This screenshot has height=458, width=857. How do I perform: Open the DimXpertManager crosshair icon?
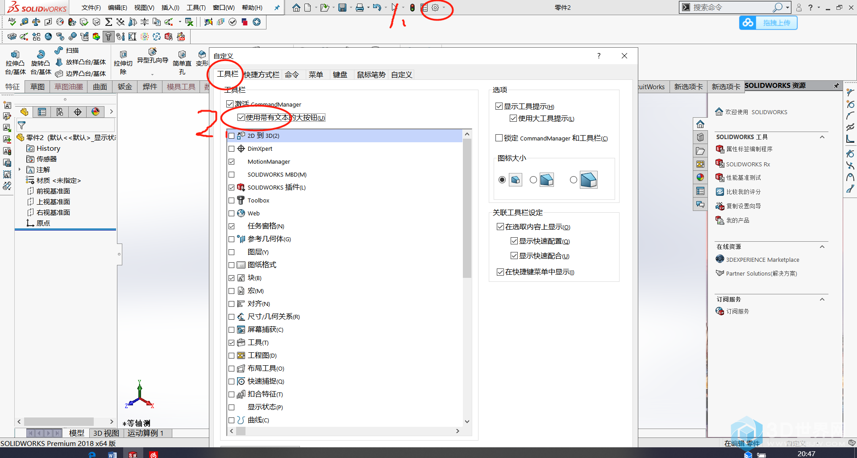point(78,112)
